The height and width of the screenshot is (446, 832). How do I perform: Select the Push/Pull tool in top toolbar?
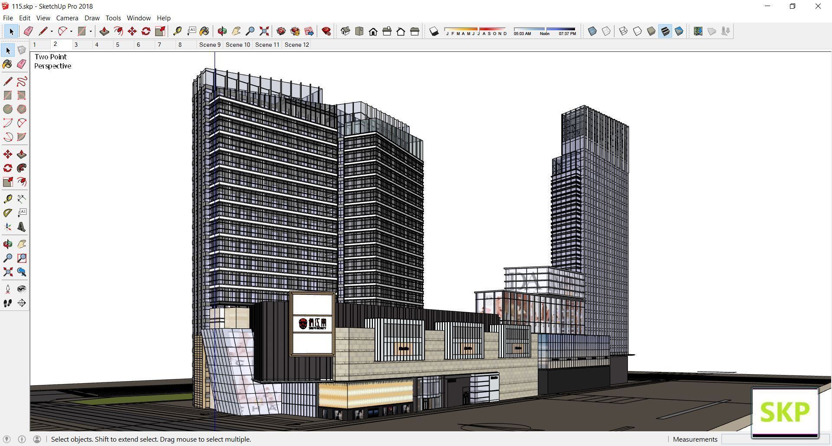coord(104,31)
